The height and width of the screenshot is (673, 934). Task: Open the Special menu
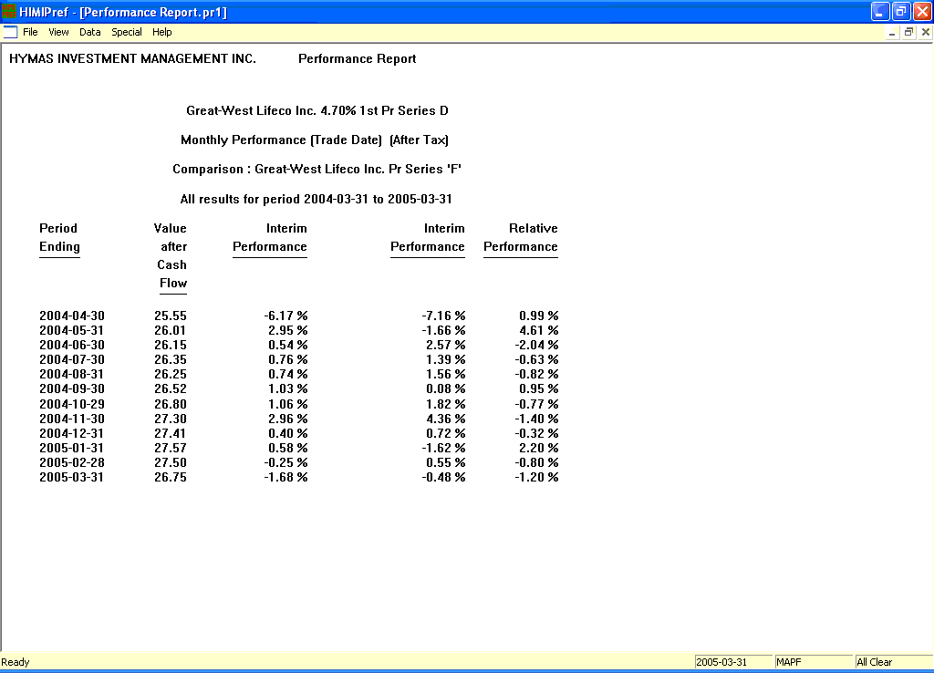pos(126,32)
